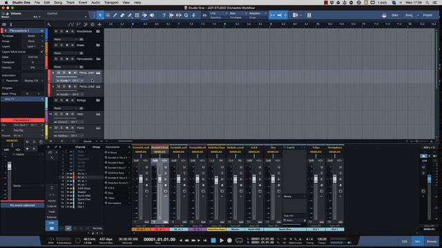Open the Song menu
Image resolution: width=442 pixels, height=248 pixels.
(58, 3)
